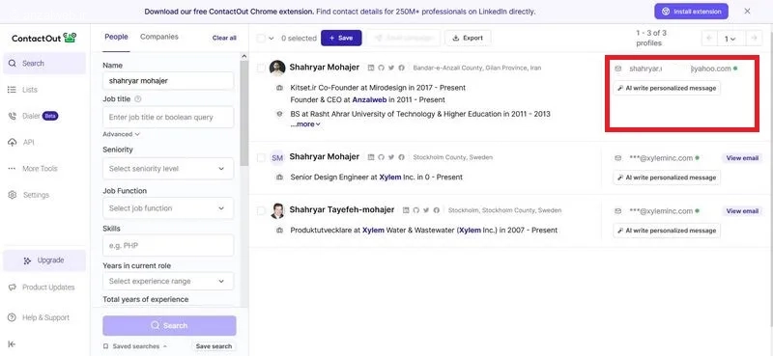Click Clear all filters link
Image resolution: width=773 pixels, height=356 pixels.
[x=224, y=38]
